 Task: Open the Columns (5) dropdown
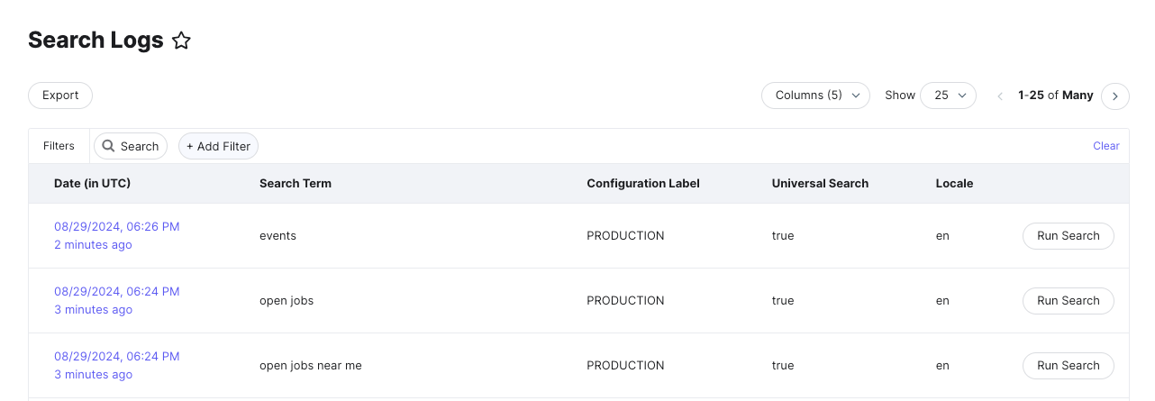pos(815,96)
